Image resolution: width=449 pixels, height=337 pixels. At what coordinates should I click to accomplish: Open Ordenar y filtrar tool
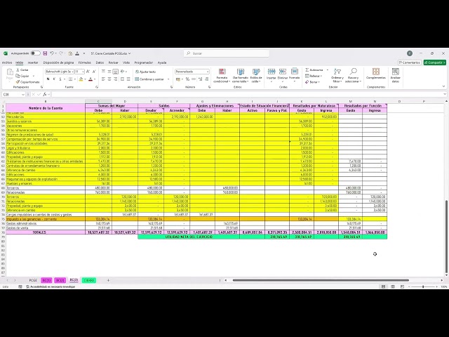[x=337, y=76]
